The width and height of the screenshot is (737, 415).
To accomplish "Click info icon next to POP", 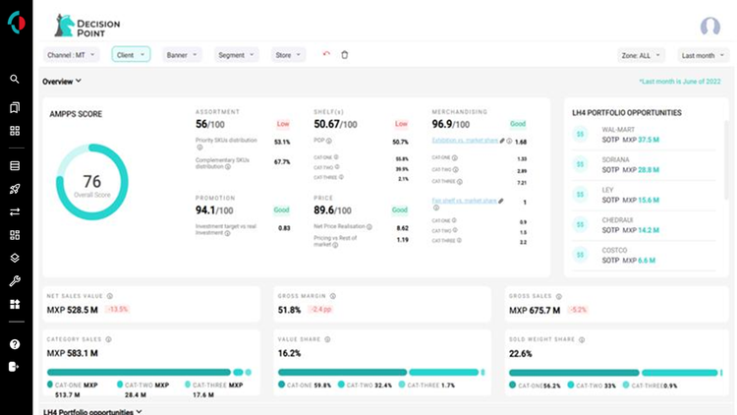I will point(329,141).
